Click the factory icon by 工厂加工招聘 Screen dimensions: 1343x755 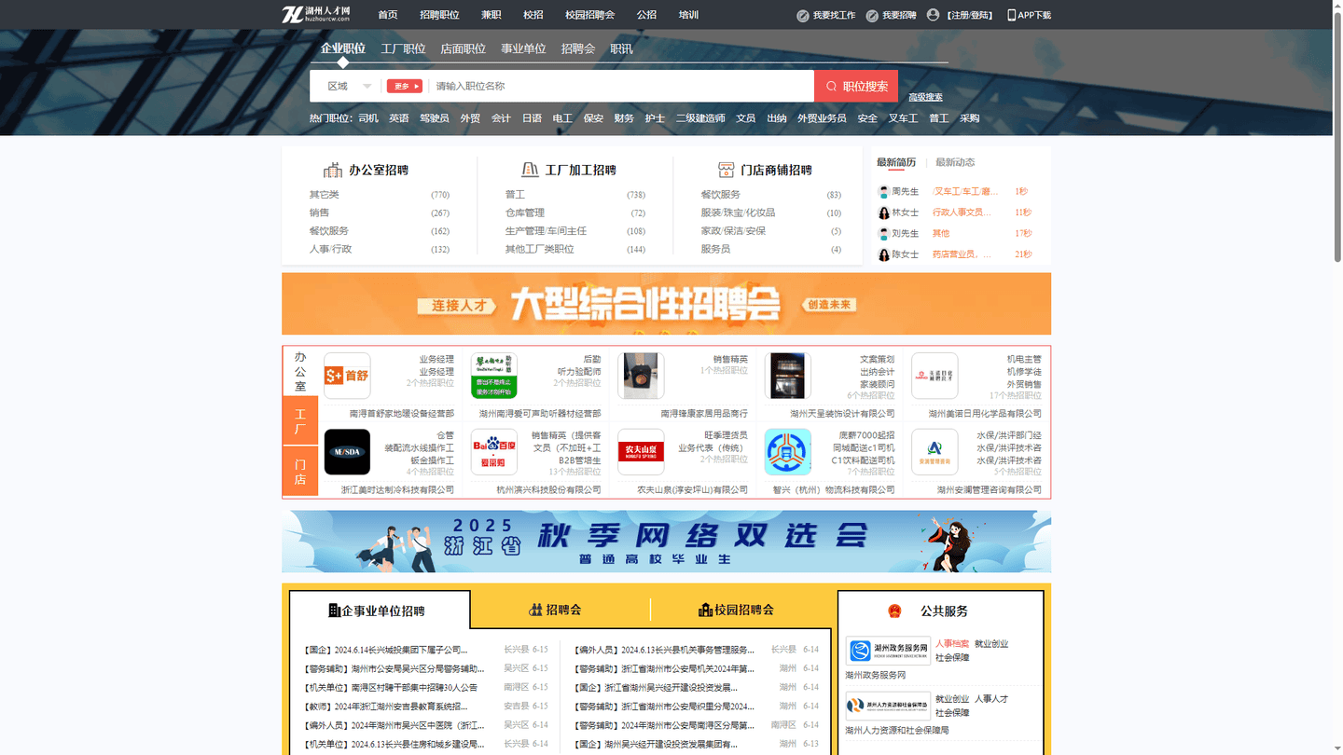point(530,170)
